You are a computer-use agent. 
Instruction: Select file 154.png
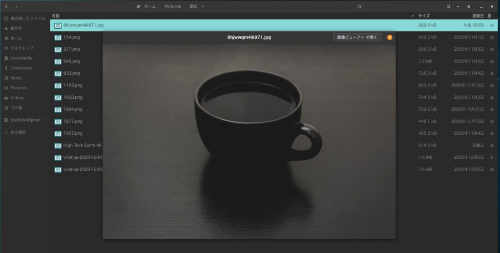click(x=71, y=37)
